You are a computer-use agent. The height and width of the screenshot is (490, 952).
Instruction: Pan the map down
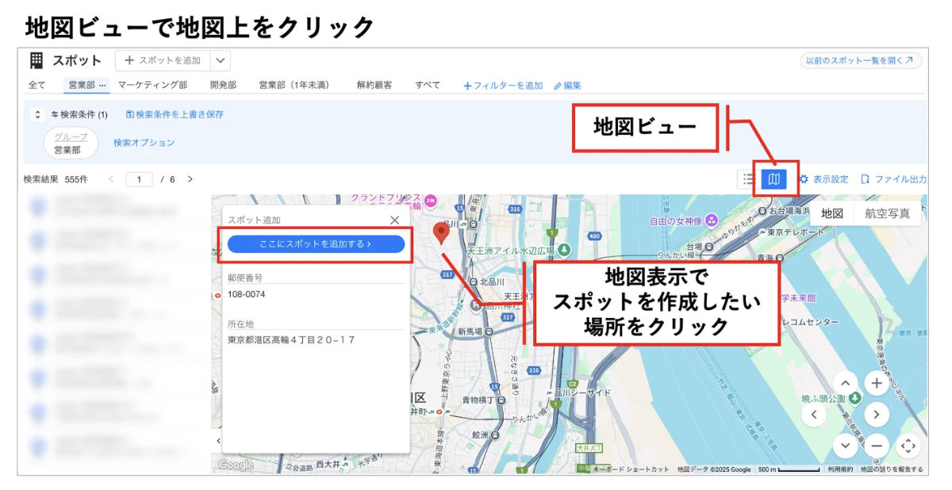[x=845, y=445]
